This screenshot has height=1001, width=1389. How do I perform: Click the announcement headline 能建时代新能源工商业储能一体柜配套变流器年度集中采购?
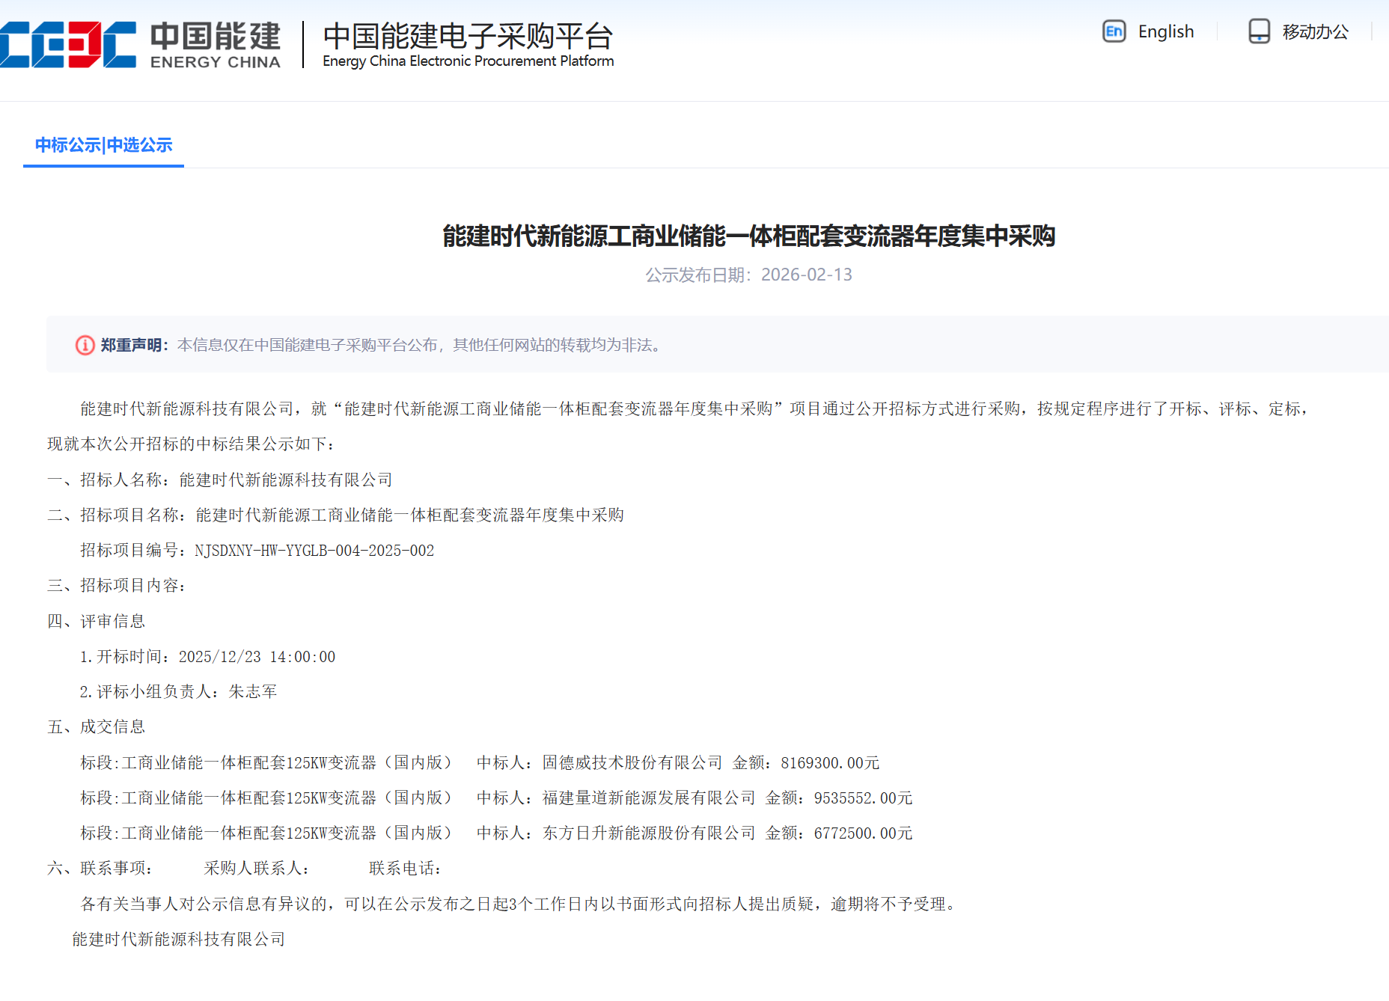pyautogui.click(x=748, y=236)
